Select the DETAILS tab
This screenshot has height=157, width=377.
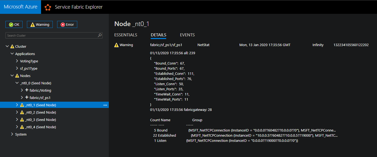pos(158,35)
